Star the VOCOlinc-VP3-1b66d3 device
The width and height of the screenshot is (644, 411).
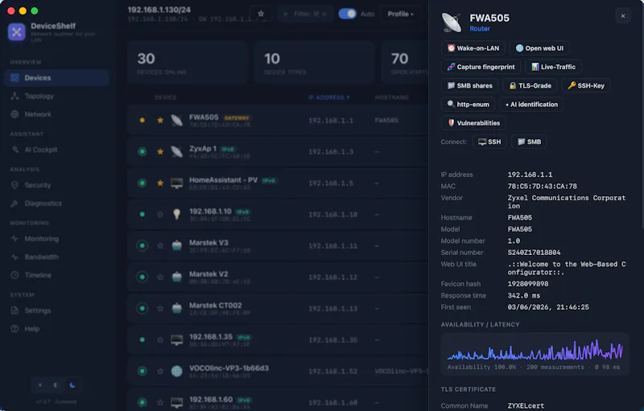pyautogui.click(x=160, y=372)
